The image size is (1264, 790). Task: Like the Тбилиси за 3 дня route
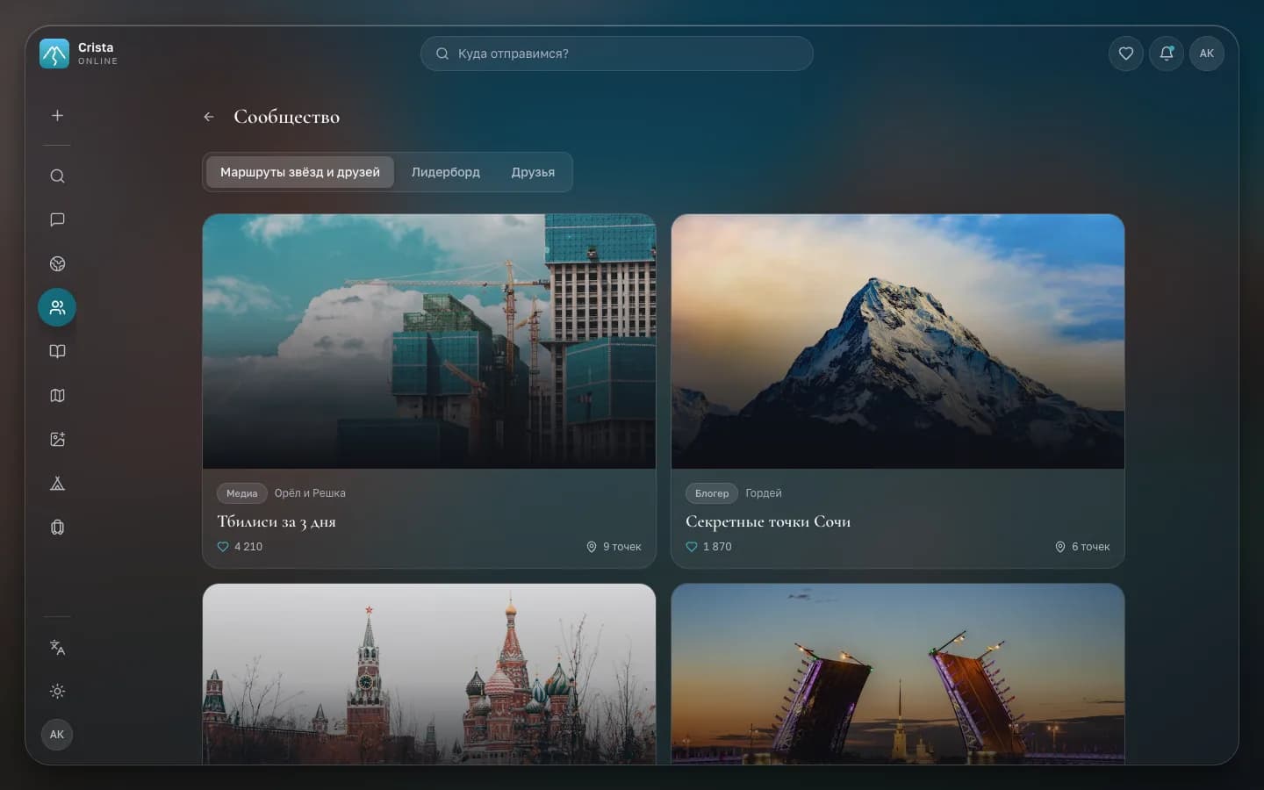(x=223, y=547)
